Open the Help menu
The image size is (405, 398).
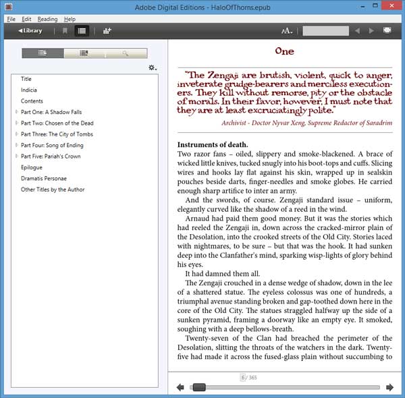(x=70, y=19)
